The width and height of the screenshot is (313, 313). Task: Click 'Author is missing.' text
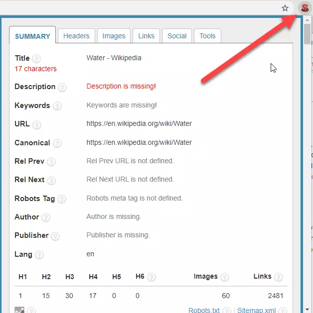pos(114,216)
